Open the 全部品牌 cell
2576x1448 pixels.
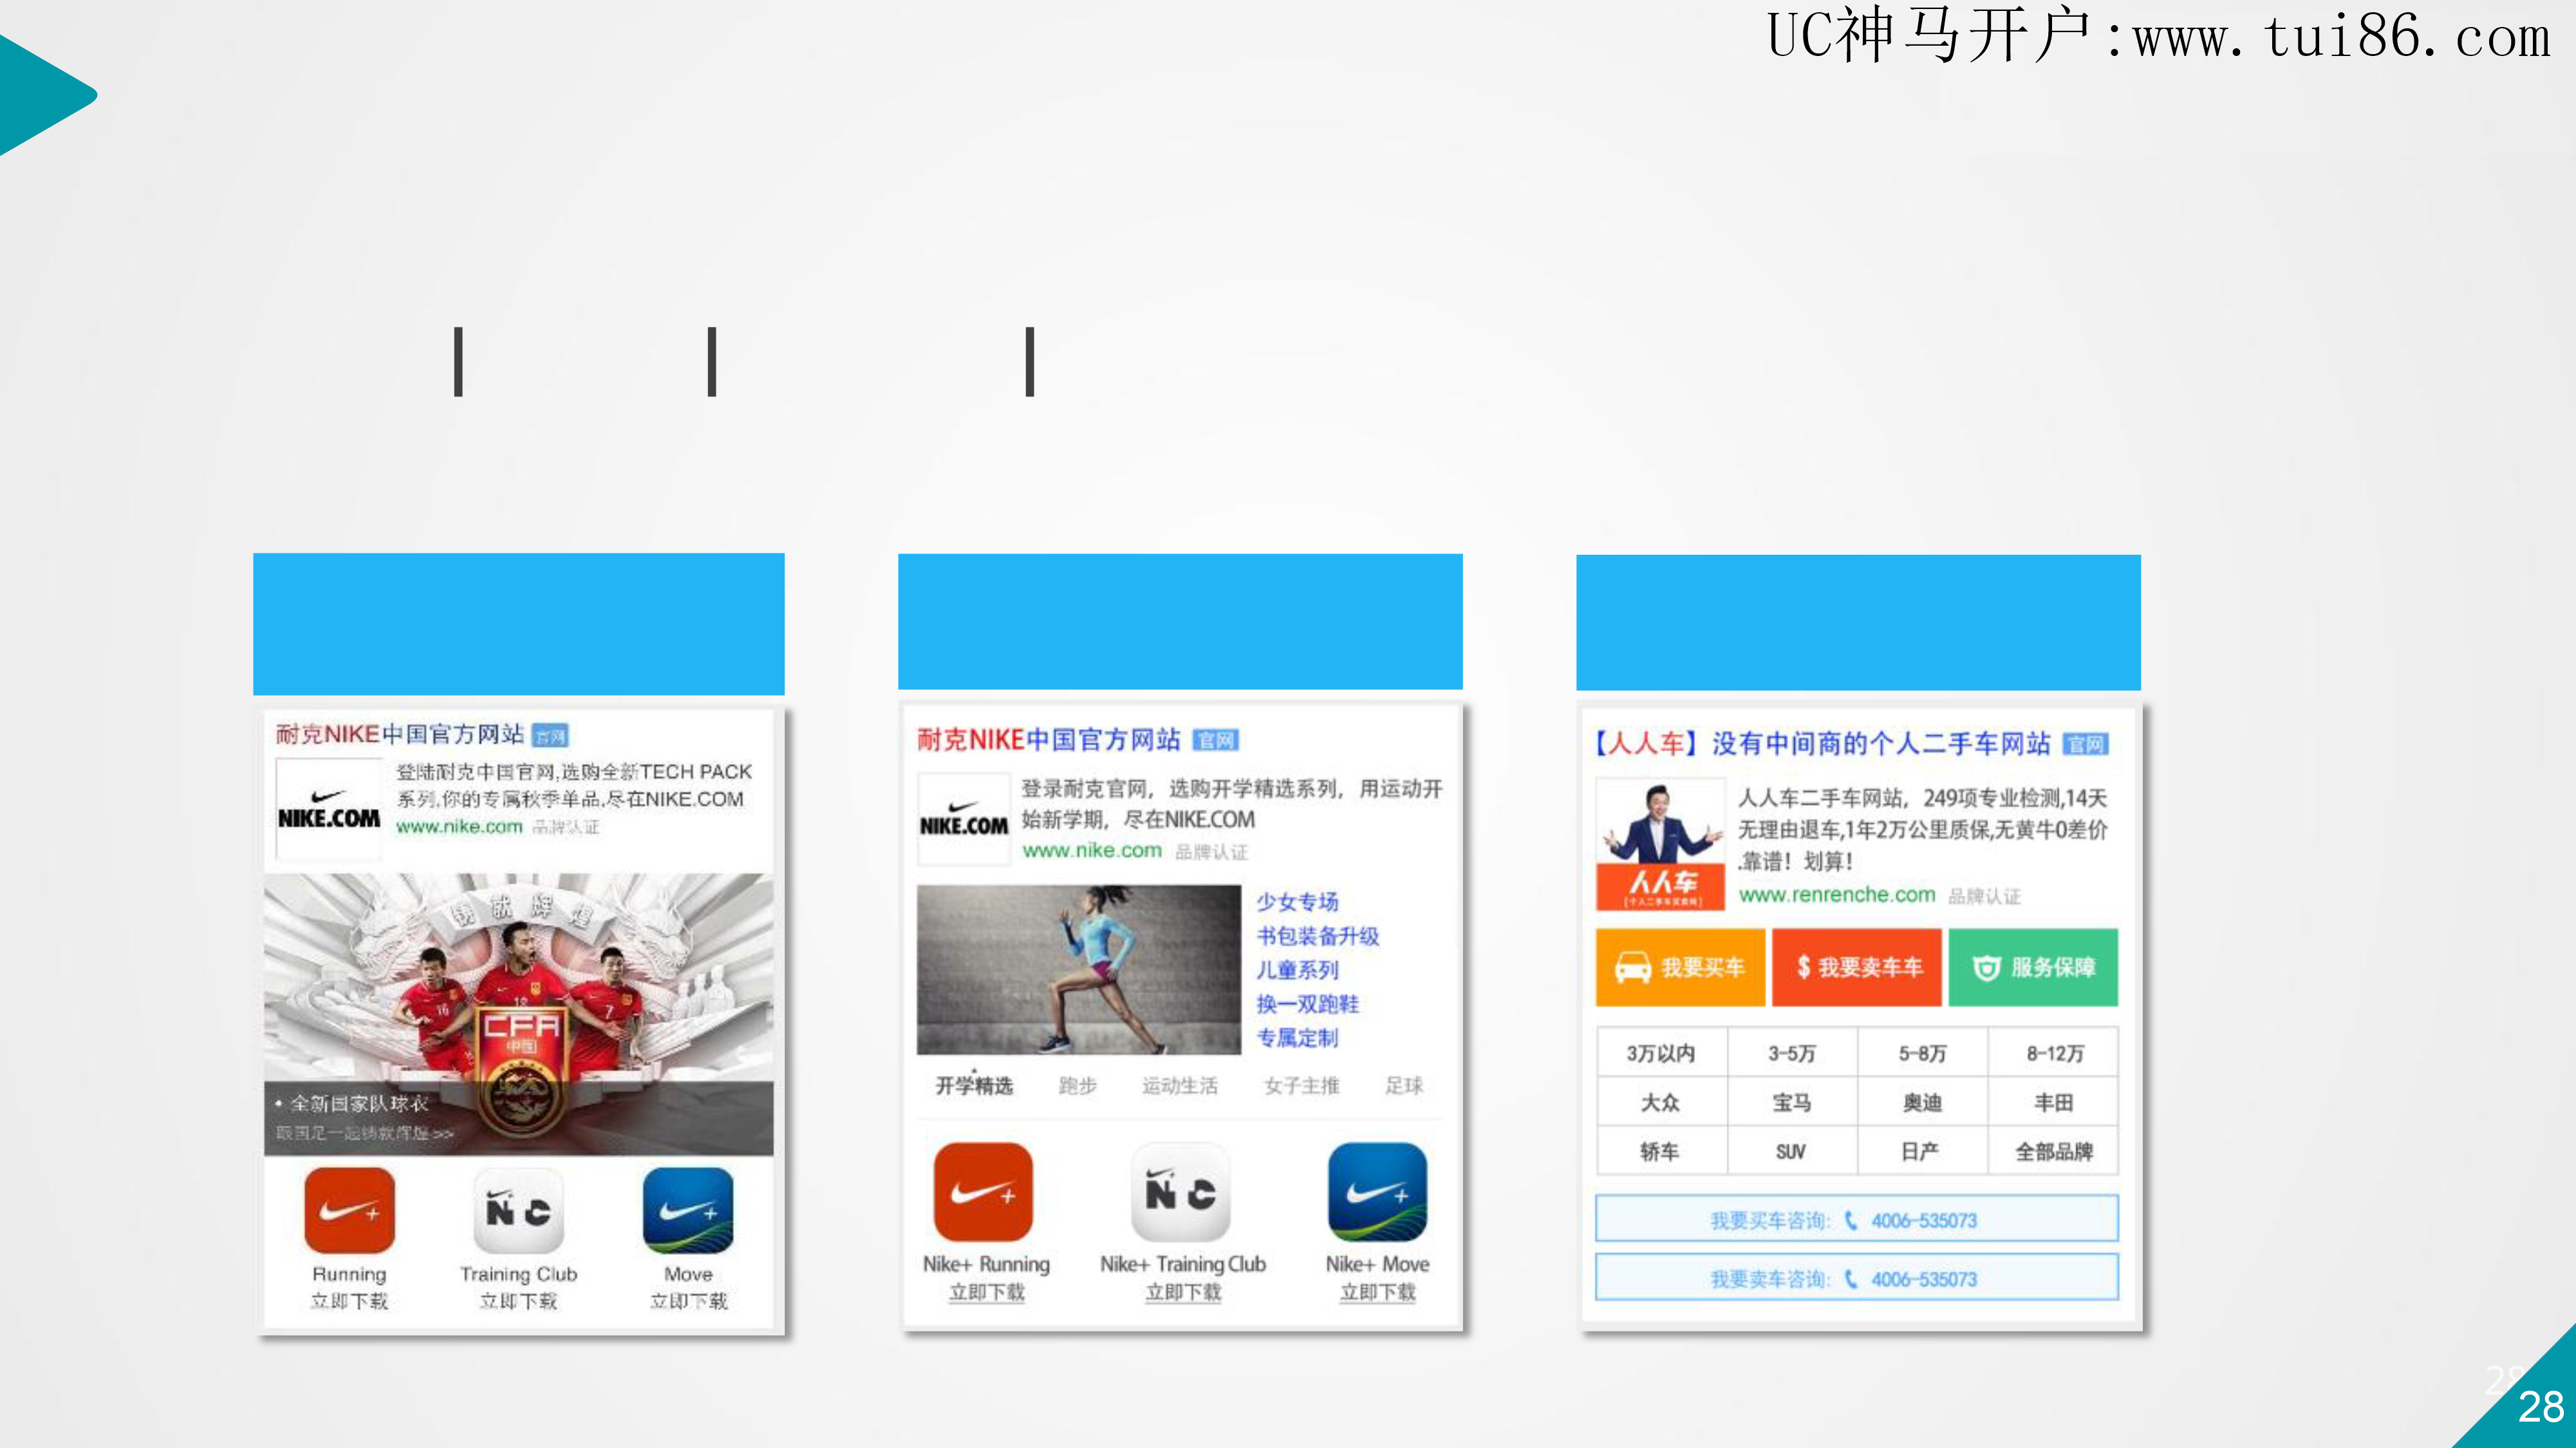(x=2053, y=1151)
